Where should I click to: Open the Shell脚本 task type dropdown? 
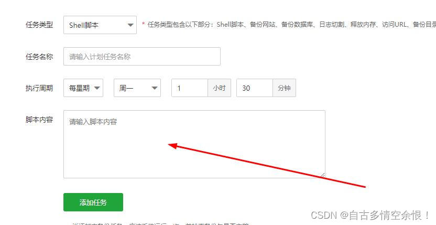tap(100, 25)
